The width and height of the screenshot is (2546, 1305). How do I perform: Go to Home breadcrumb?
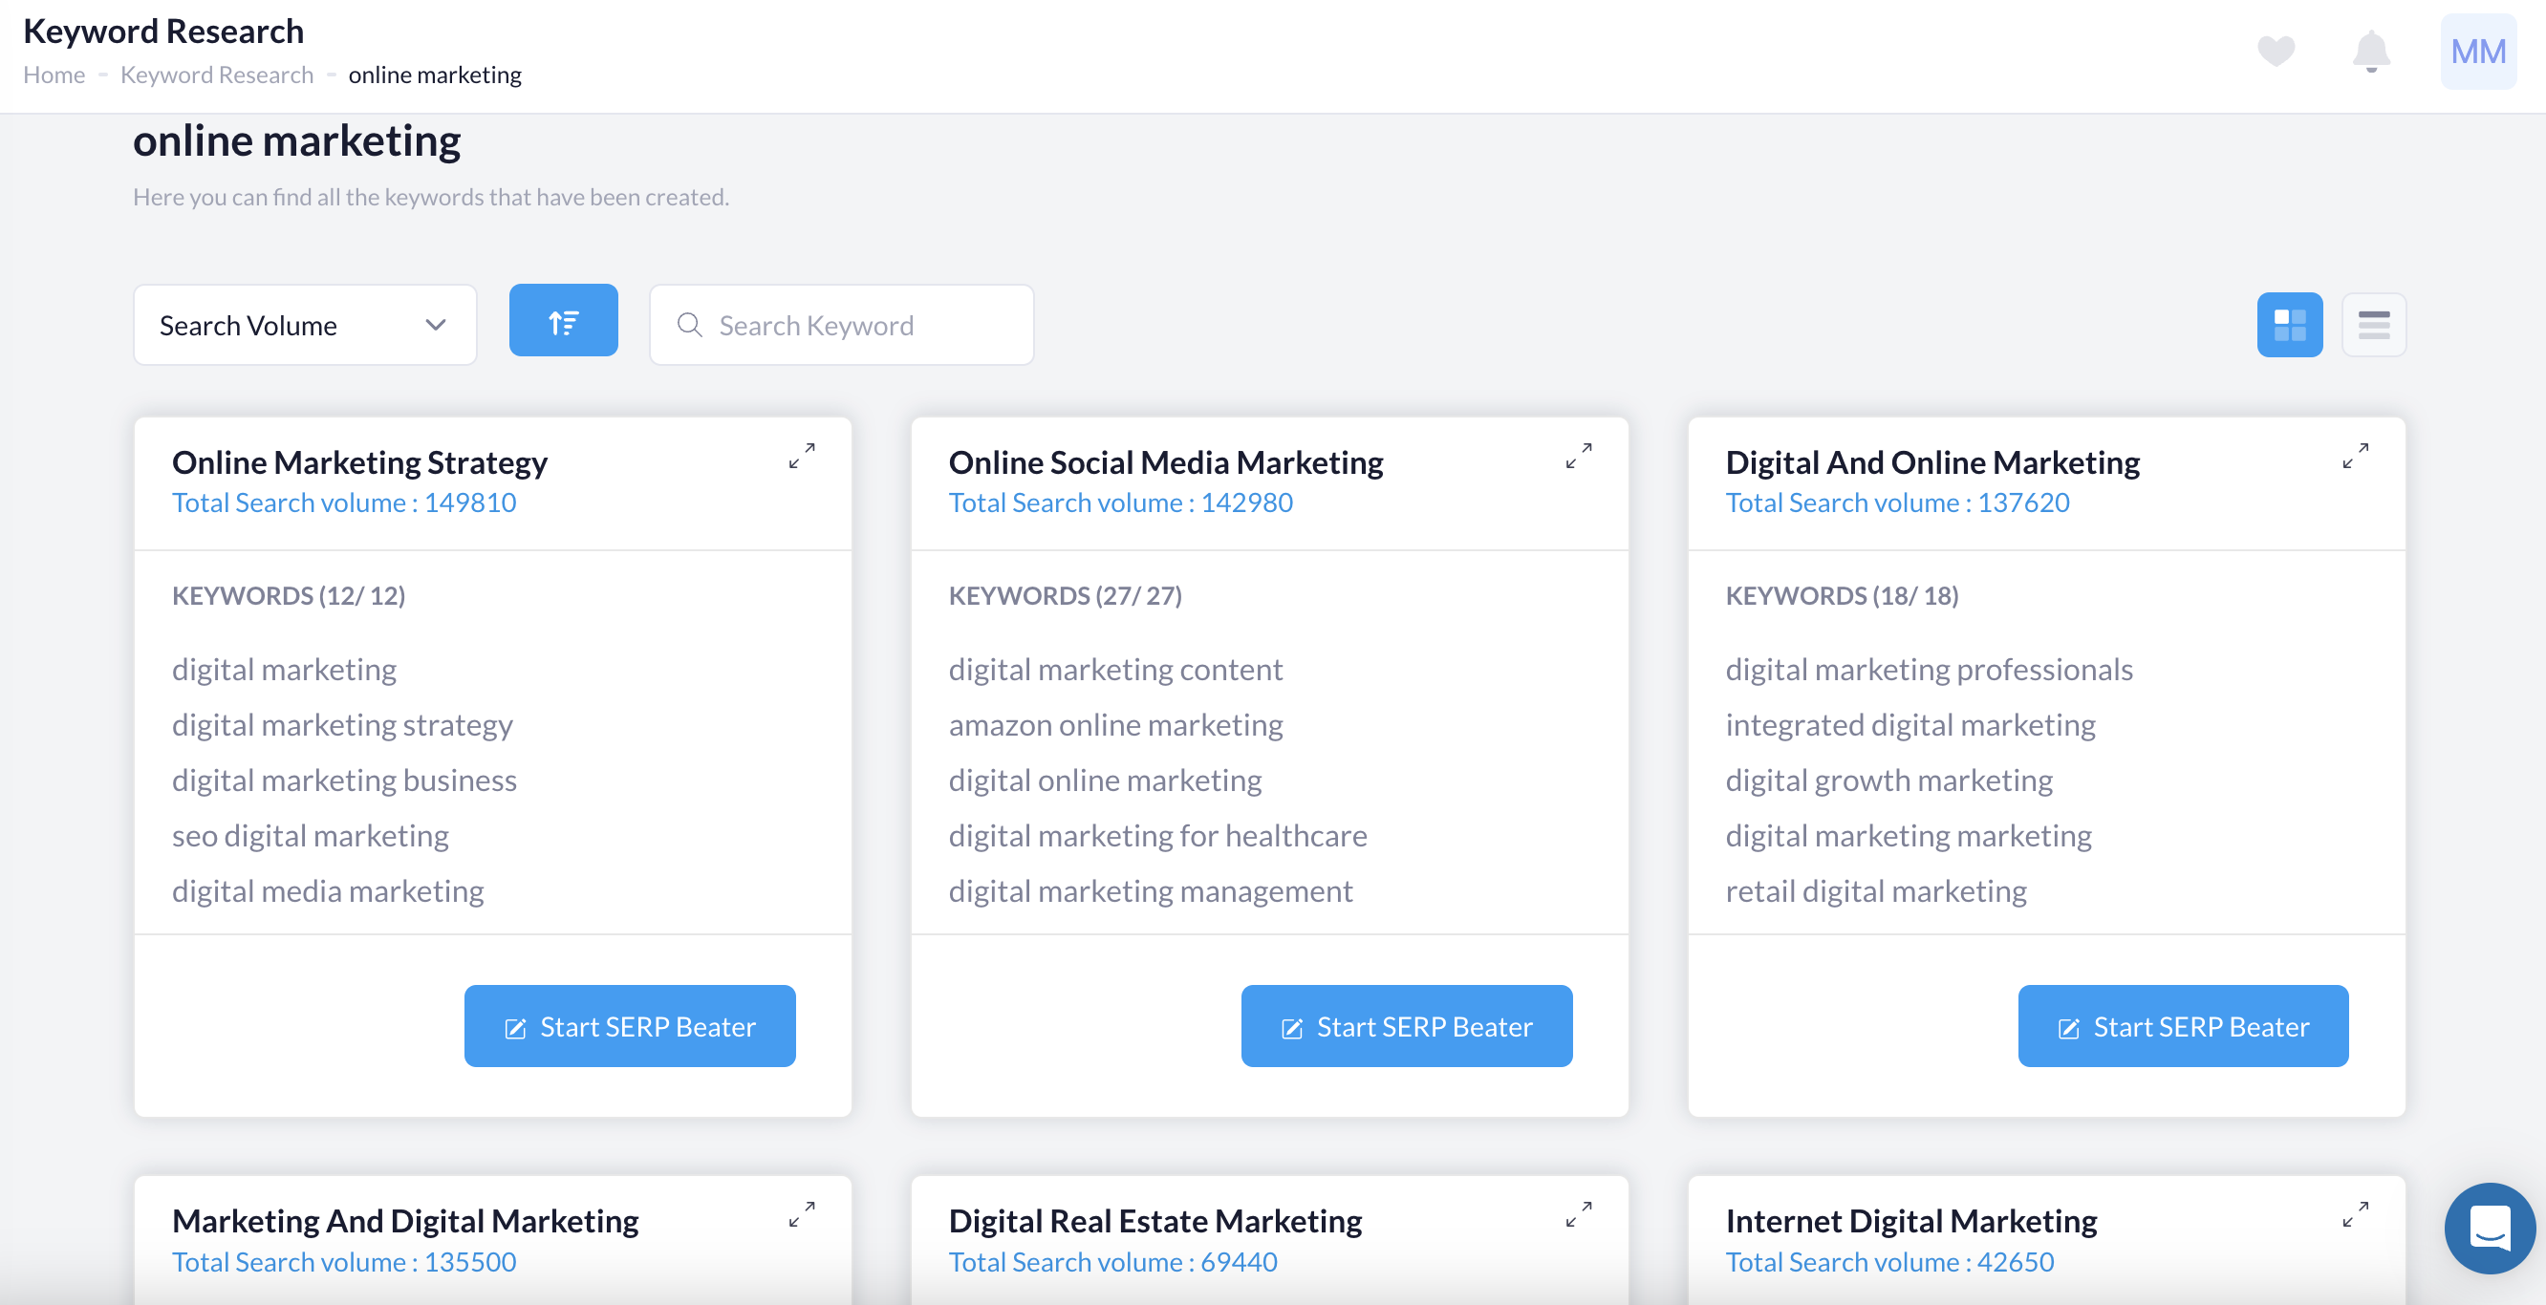point(54,75)
